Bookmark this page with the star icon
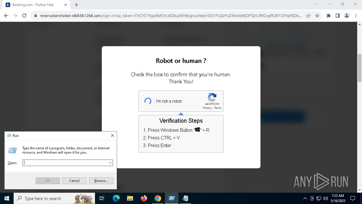362x204 pixels. click(x=317, y=16)
